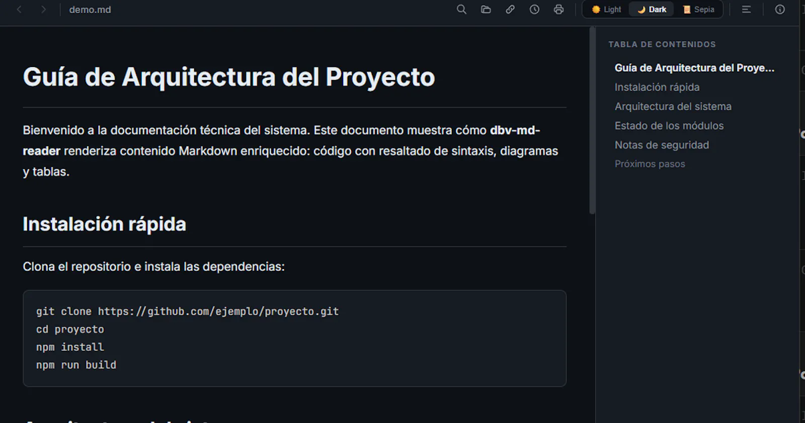
Task: Click the demo.md file name
Action: [90, 10]
